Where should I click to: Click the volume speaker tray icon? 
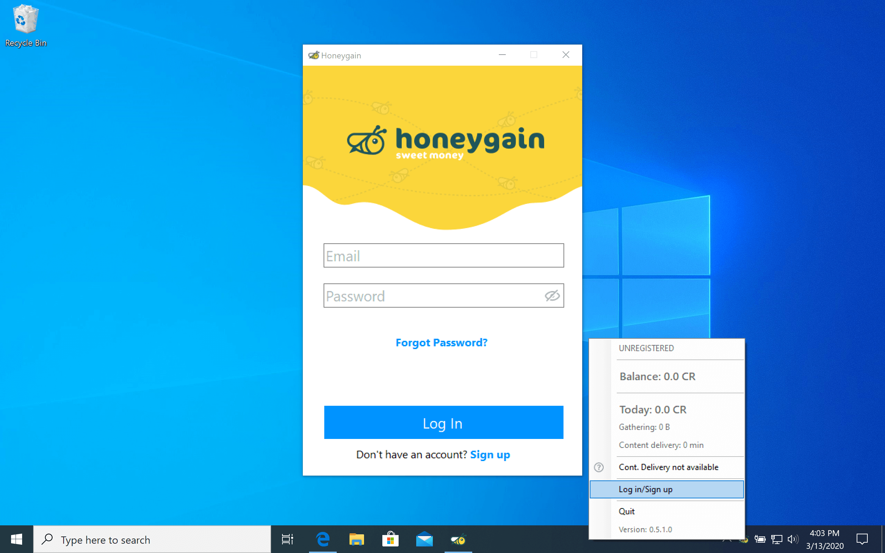(x=793, y=539)
